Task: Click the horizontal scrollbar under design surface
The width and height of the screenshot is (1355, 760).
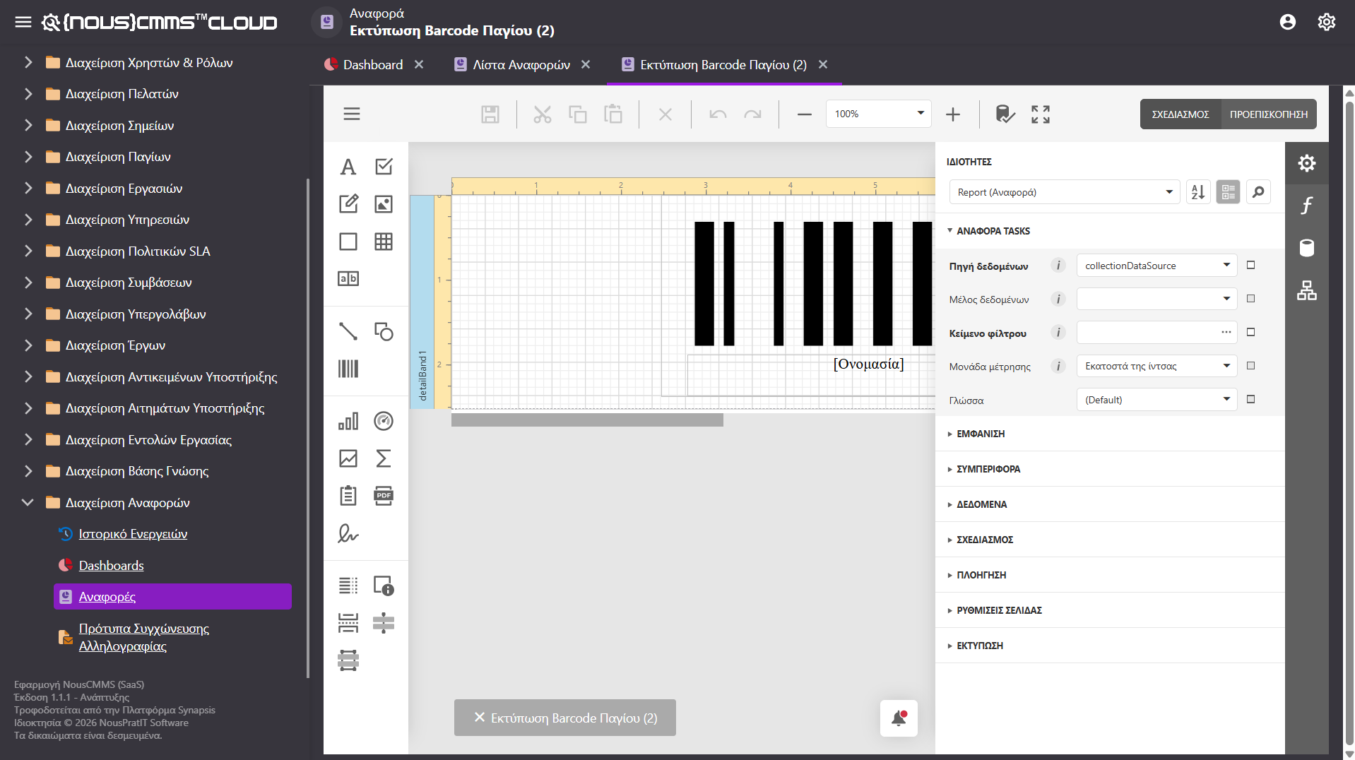Action: (587, 420)
